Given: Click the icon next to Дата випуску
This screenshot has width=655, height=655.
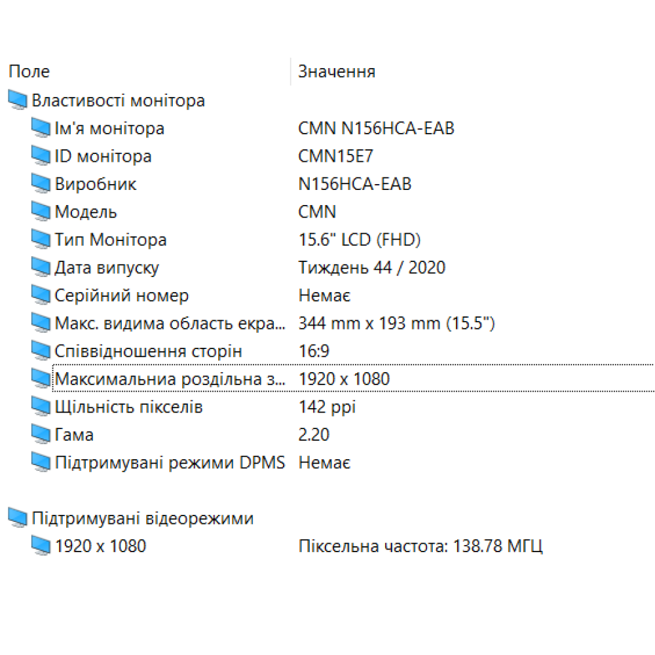Looking at the screenshot, I should [41, 268].
